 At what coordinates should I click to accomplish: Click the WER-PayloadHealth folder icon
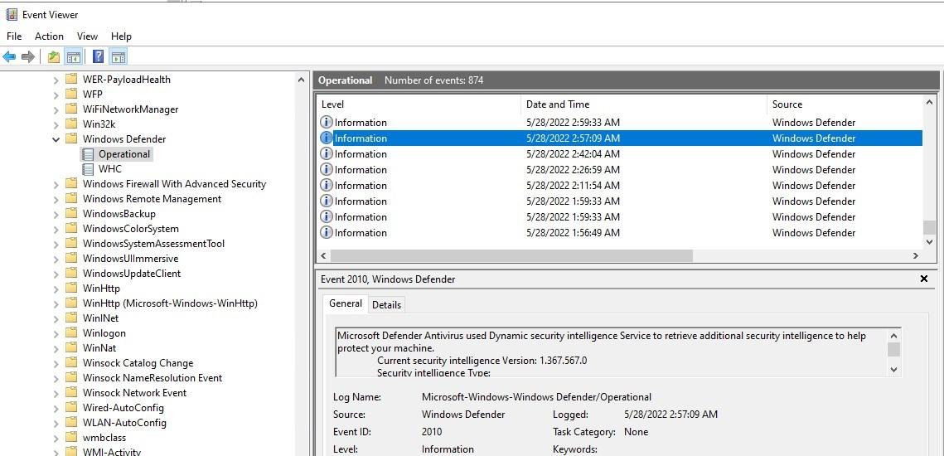coord(71,79)
